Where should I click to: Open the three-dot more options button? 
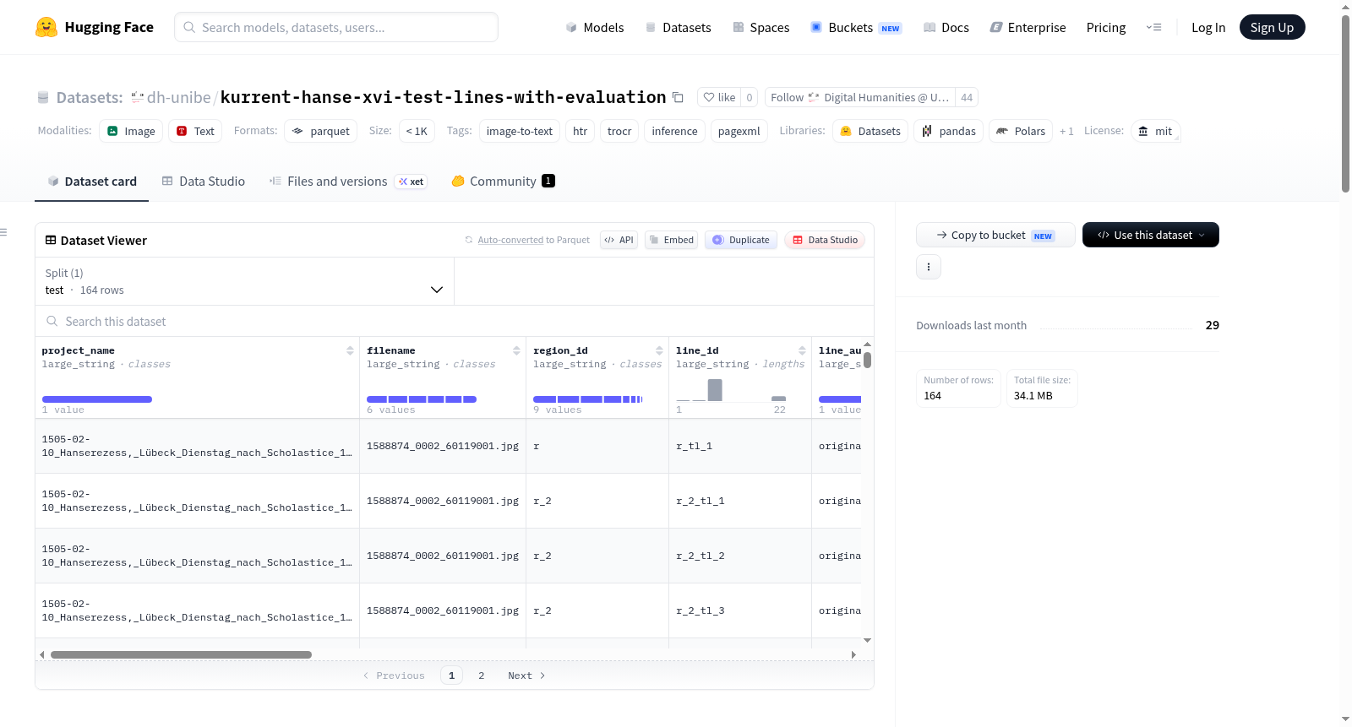tap(929, 267)
